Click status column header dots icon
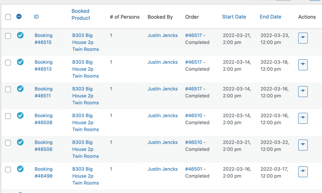The image size is (322, 193). point(19,17)
